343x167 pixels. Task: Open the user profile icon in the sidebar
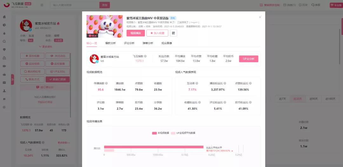[x=4, y=91]
